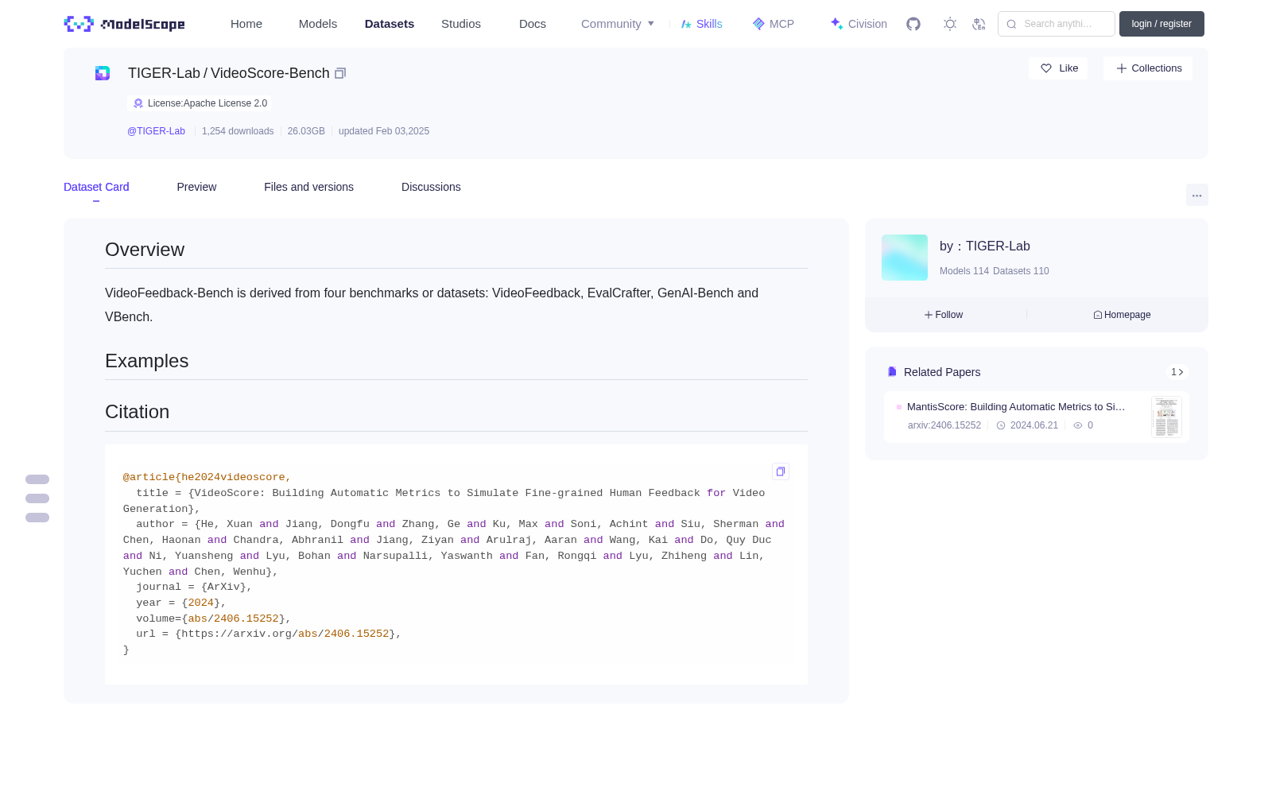Click the search magnifier icon
The height and width of the screenshot is (795, 1272).
click(1011, 24)
